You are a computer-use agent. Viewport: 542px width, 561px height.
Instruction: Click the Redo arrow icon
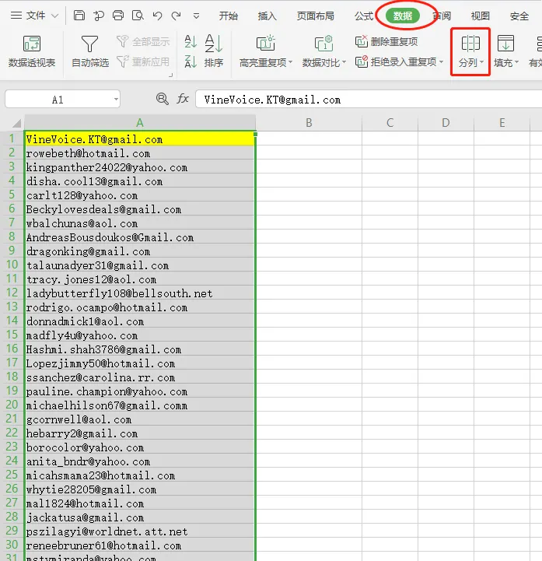[x=176, y=16]
